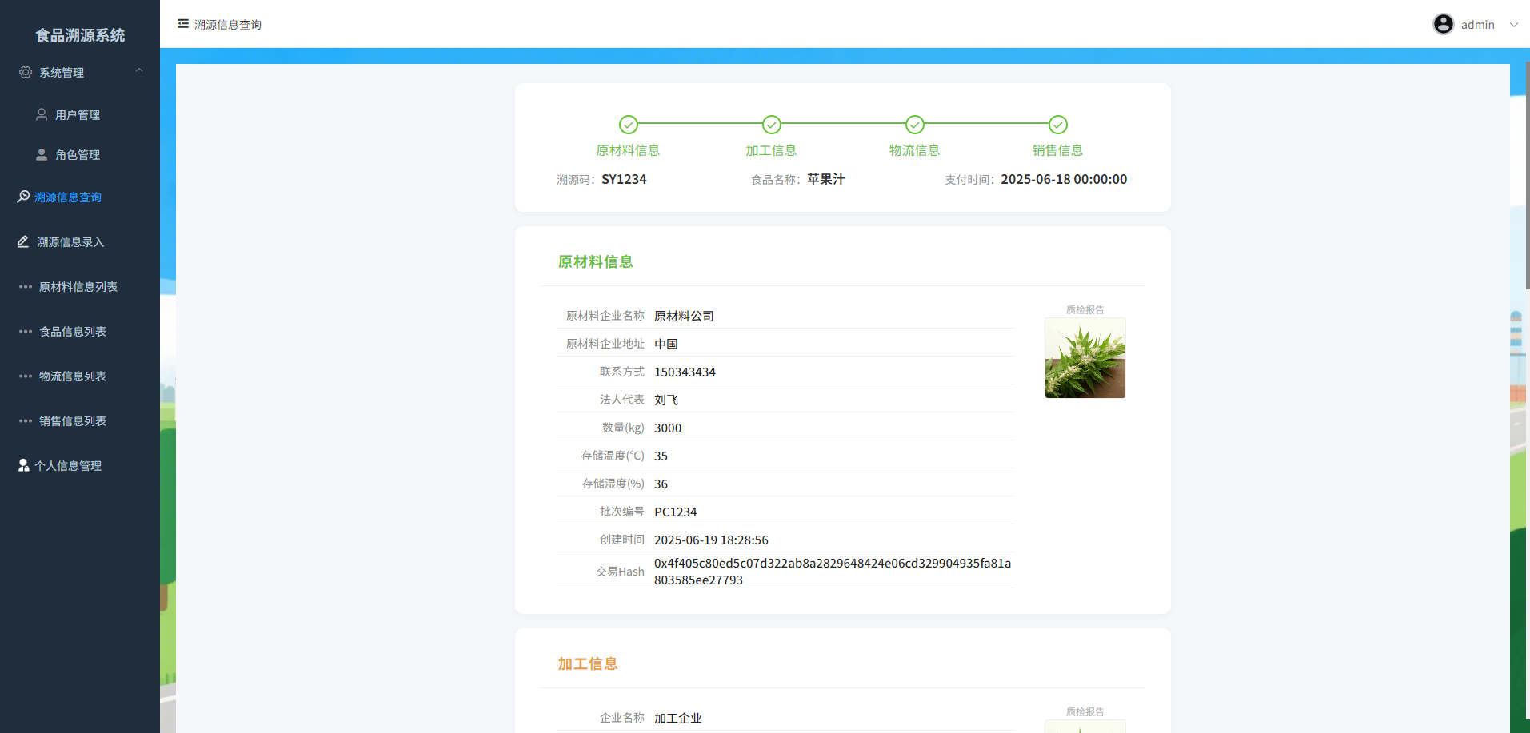Click the trace entry pencil icon
The height and width of the screenshot is (733, 1530).
(x=24, y=241)
